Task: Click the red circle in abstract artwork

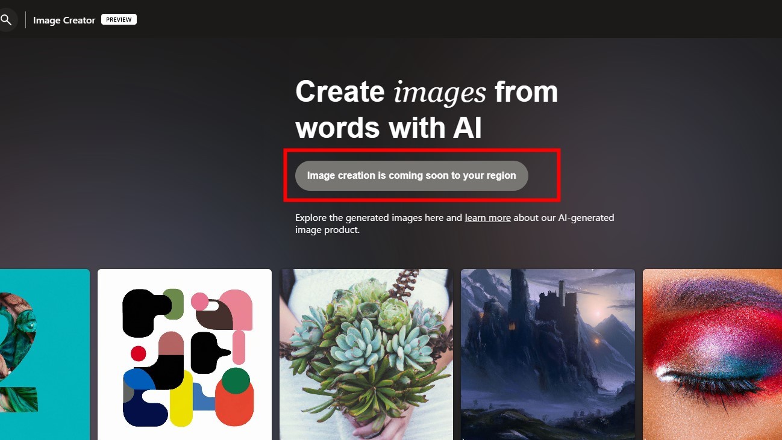Action: point(139,353)
